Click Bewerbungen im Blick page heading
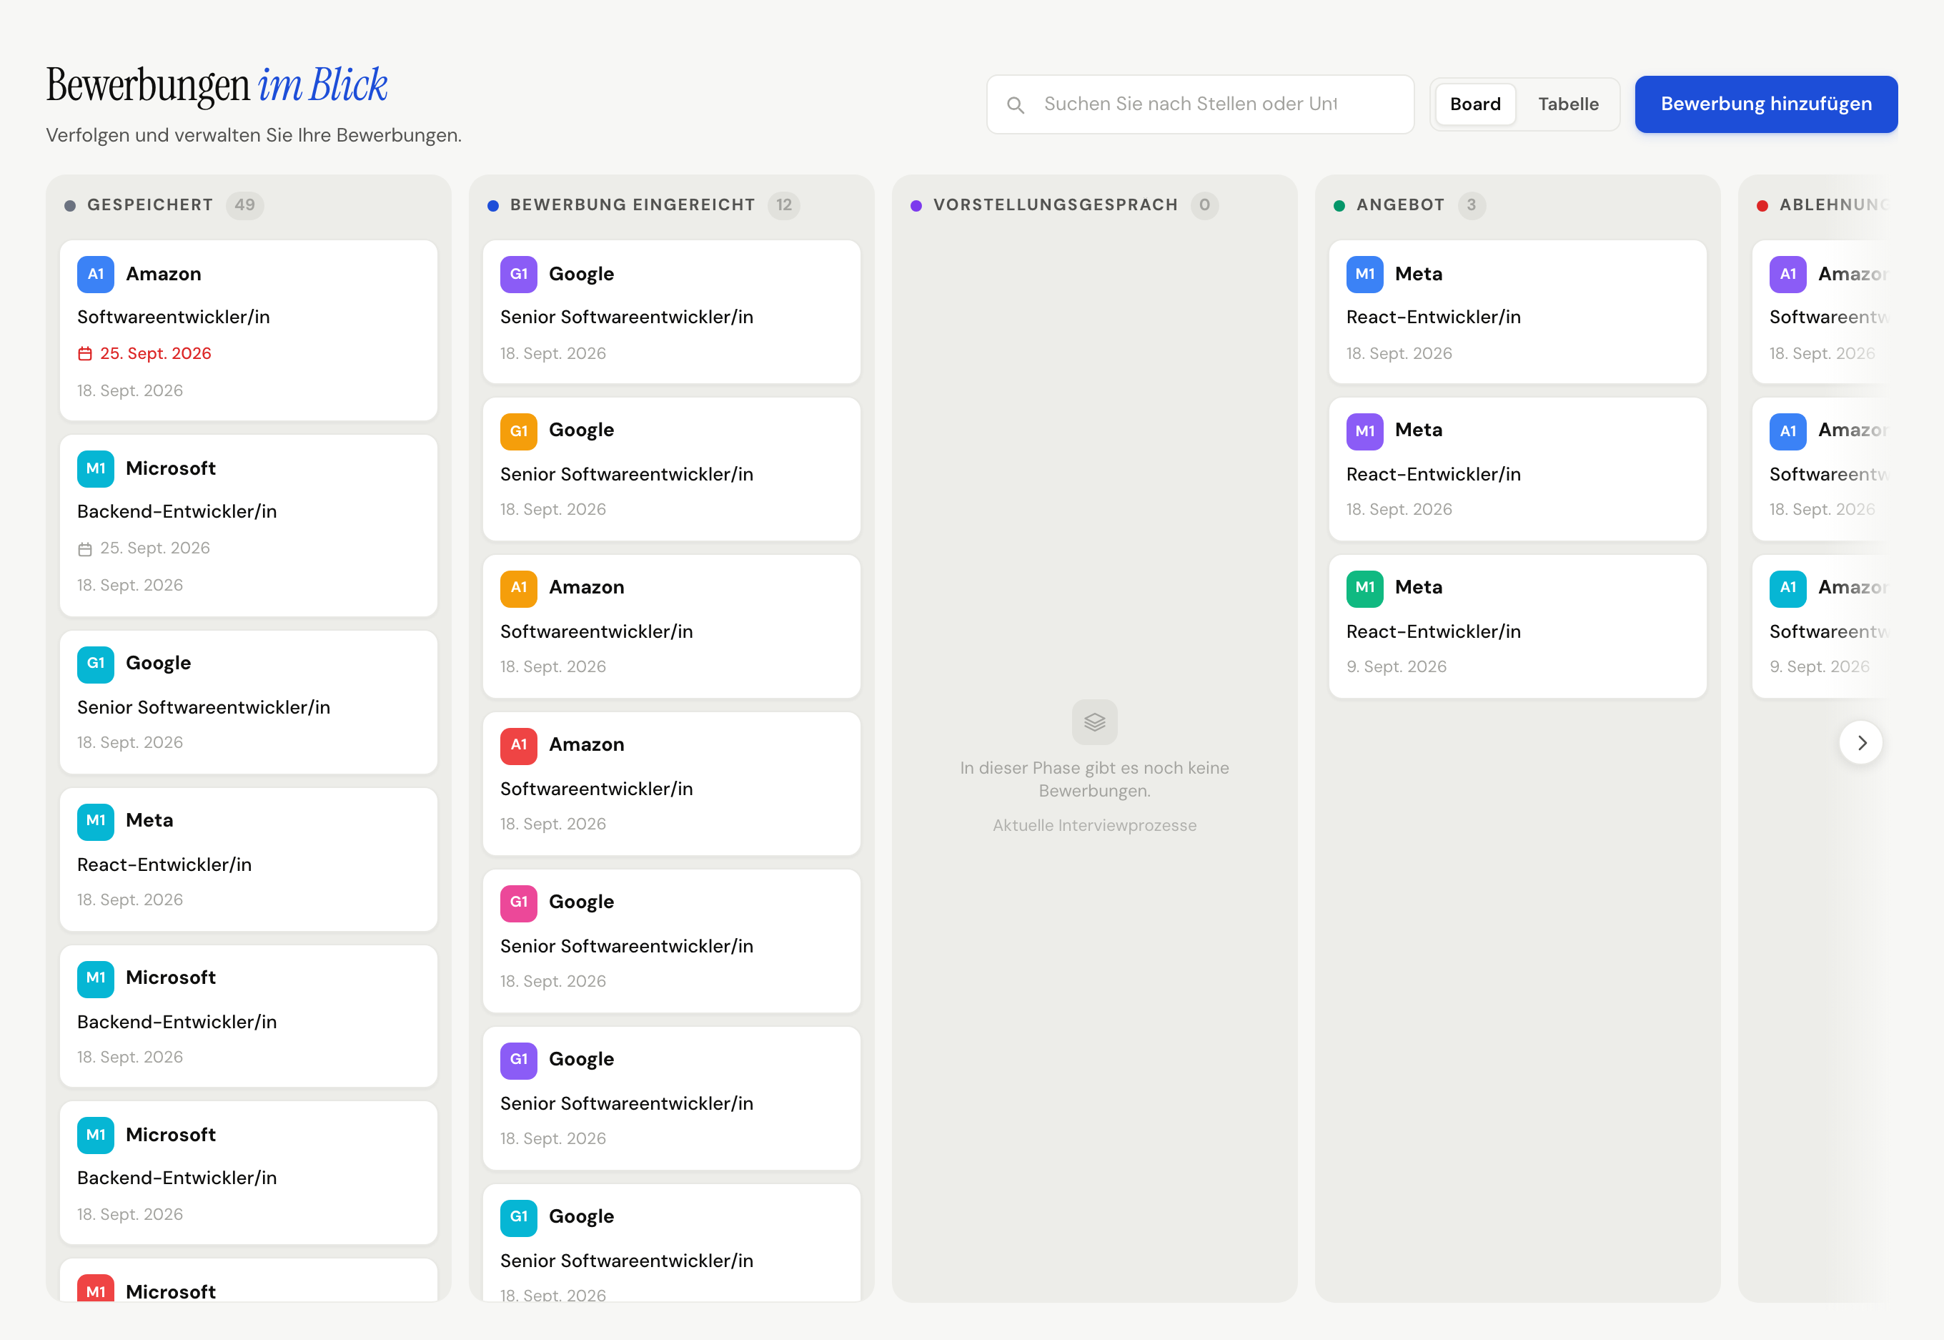Image resolution: width=1944 pixels, height=1340 pixels. coord(217,86)
